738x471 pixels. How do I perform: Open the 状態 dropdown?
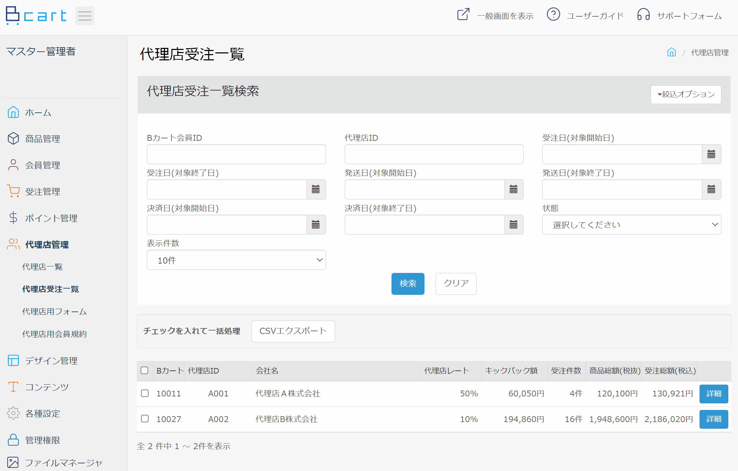[x=632, y=225]
